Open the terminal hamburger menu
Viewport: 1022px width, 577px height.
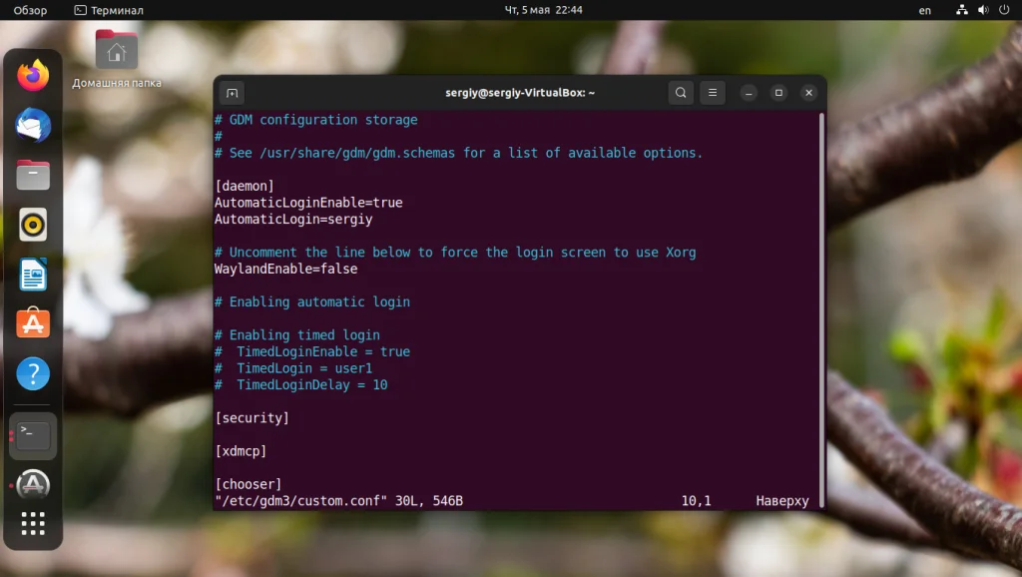point(712,92)
